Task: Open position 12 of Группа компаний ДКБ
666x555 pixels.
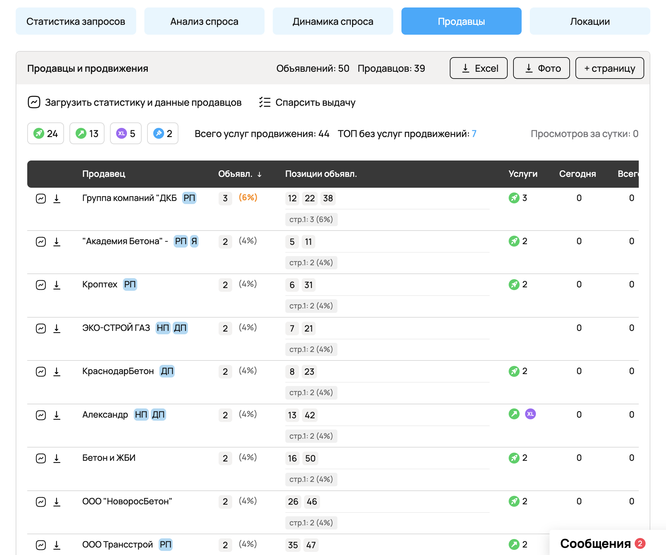Action: coord(292,198)
